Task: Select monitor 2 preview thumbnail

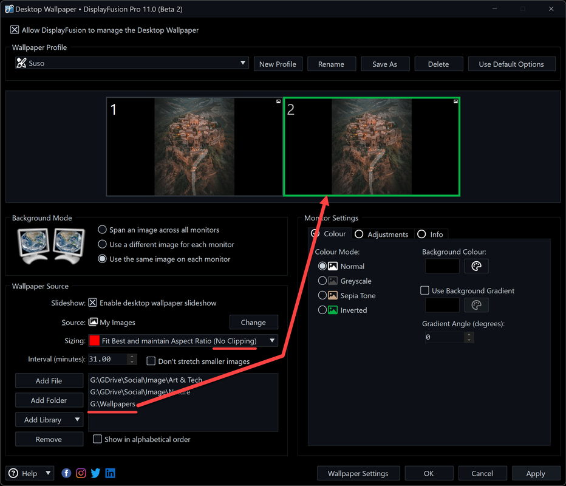Action: (372, 146)
